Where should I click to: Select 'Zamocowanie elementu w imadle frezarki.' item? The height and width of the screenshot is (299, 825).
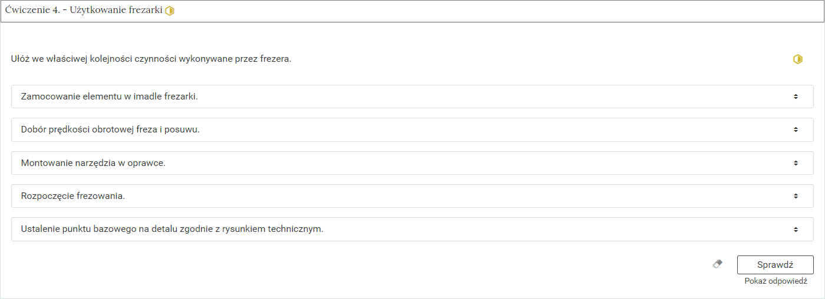click(110, 97)
